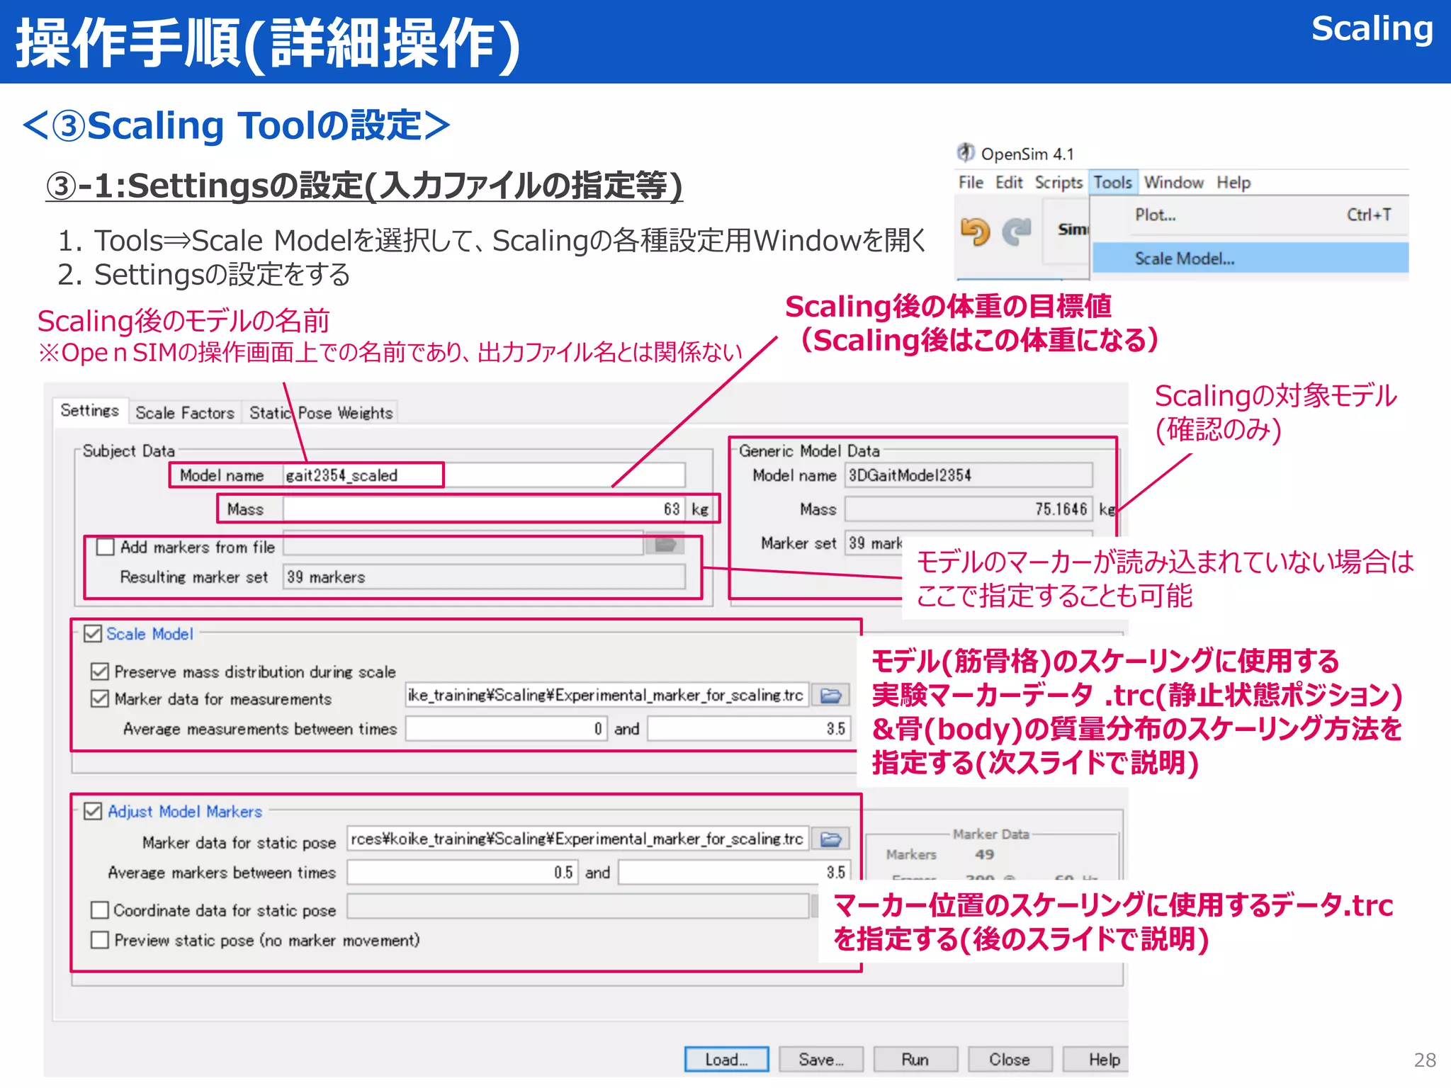Image resolution: width=1451 pixels, height=1088 pixels.
Task: Click the Load... button
Action: pos(726,1060)
